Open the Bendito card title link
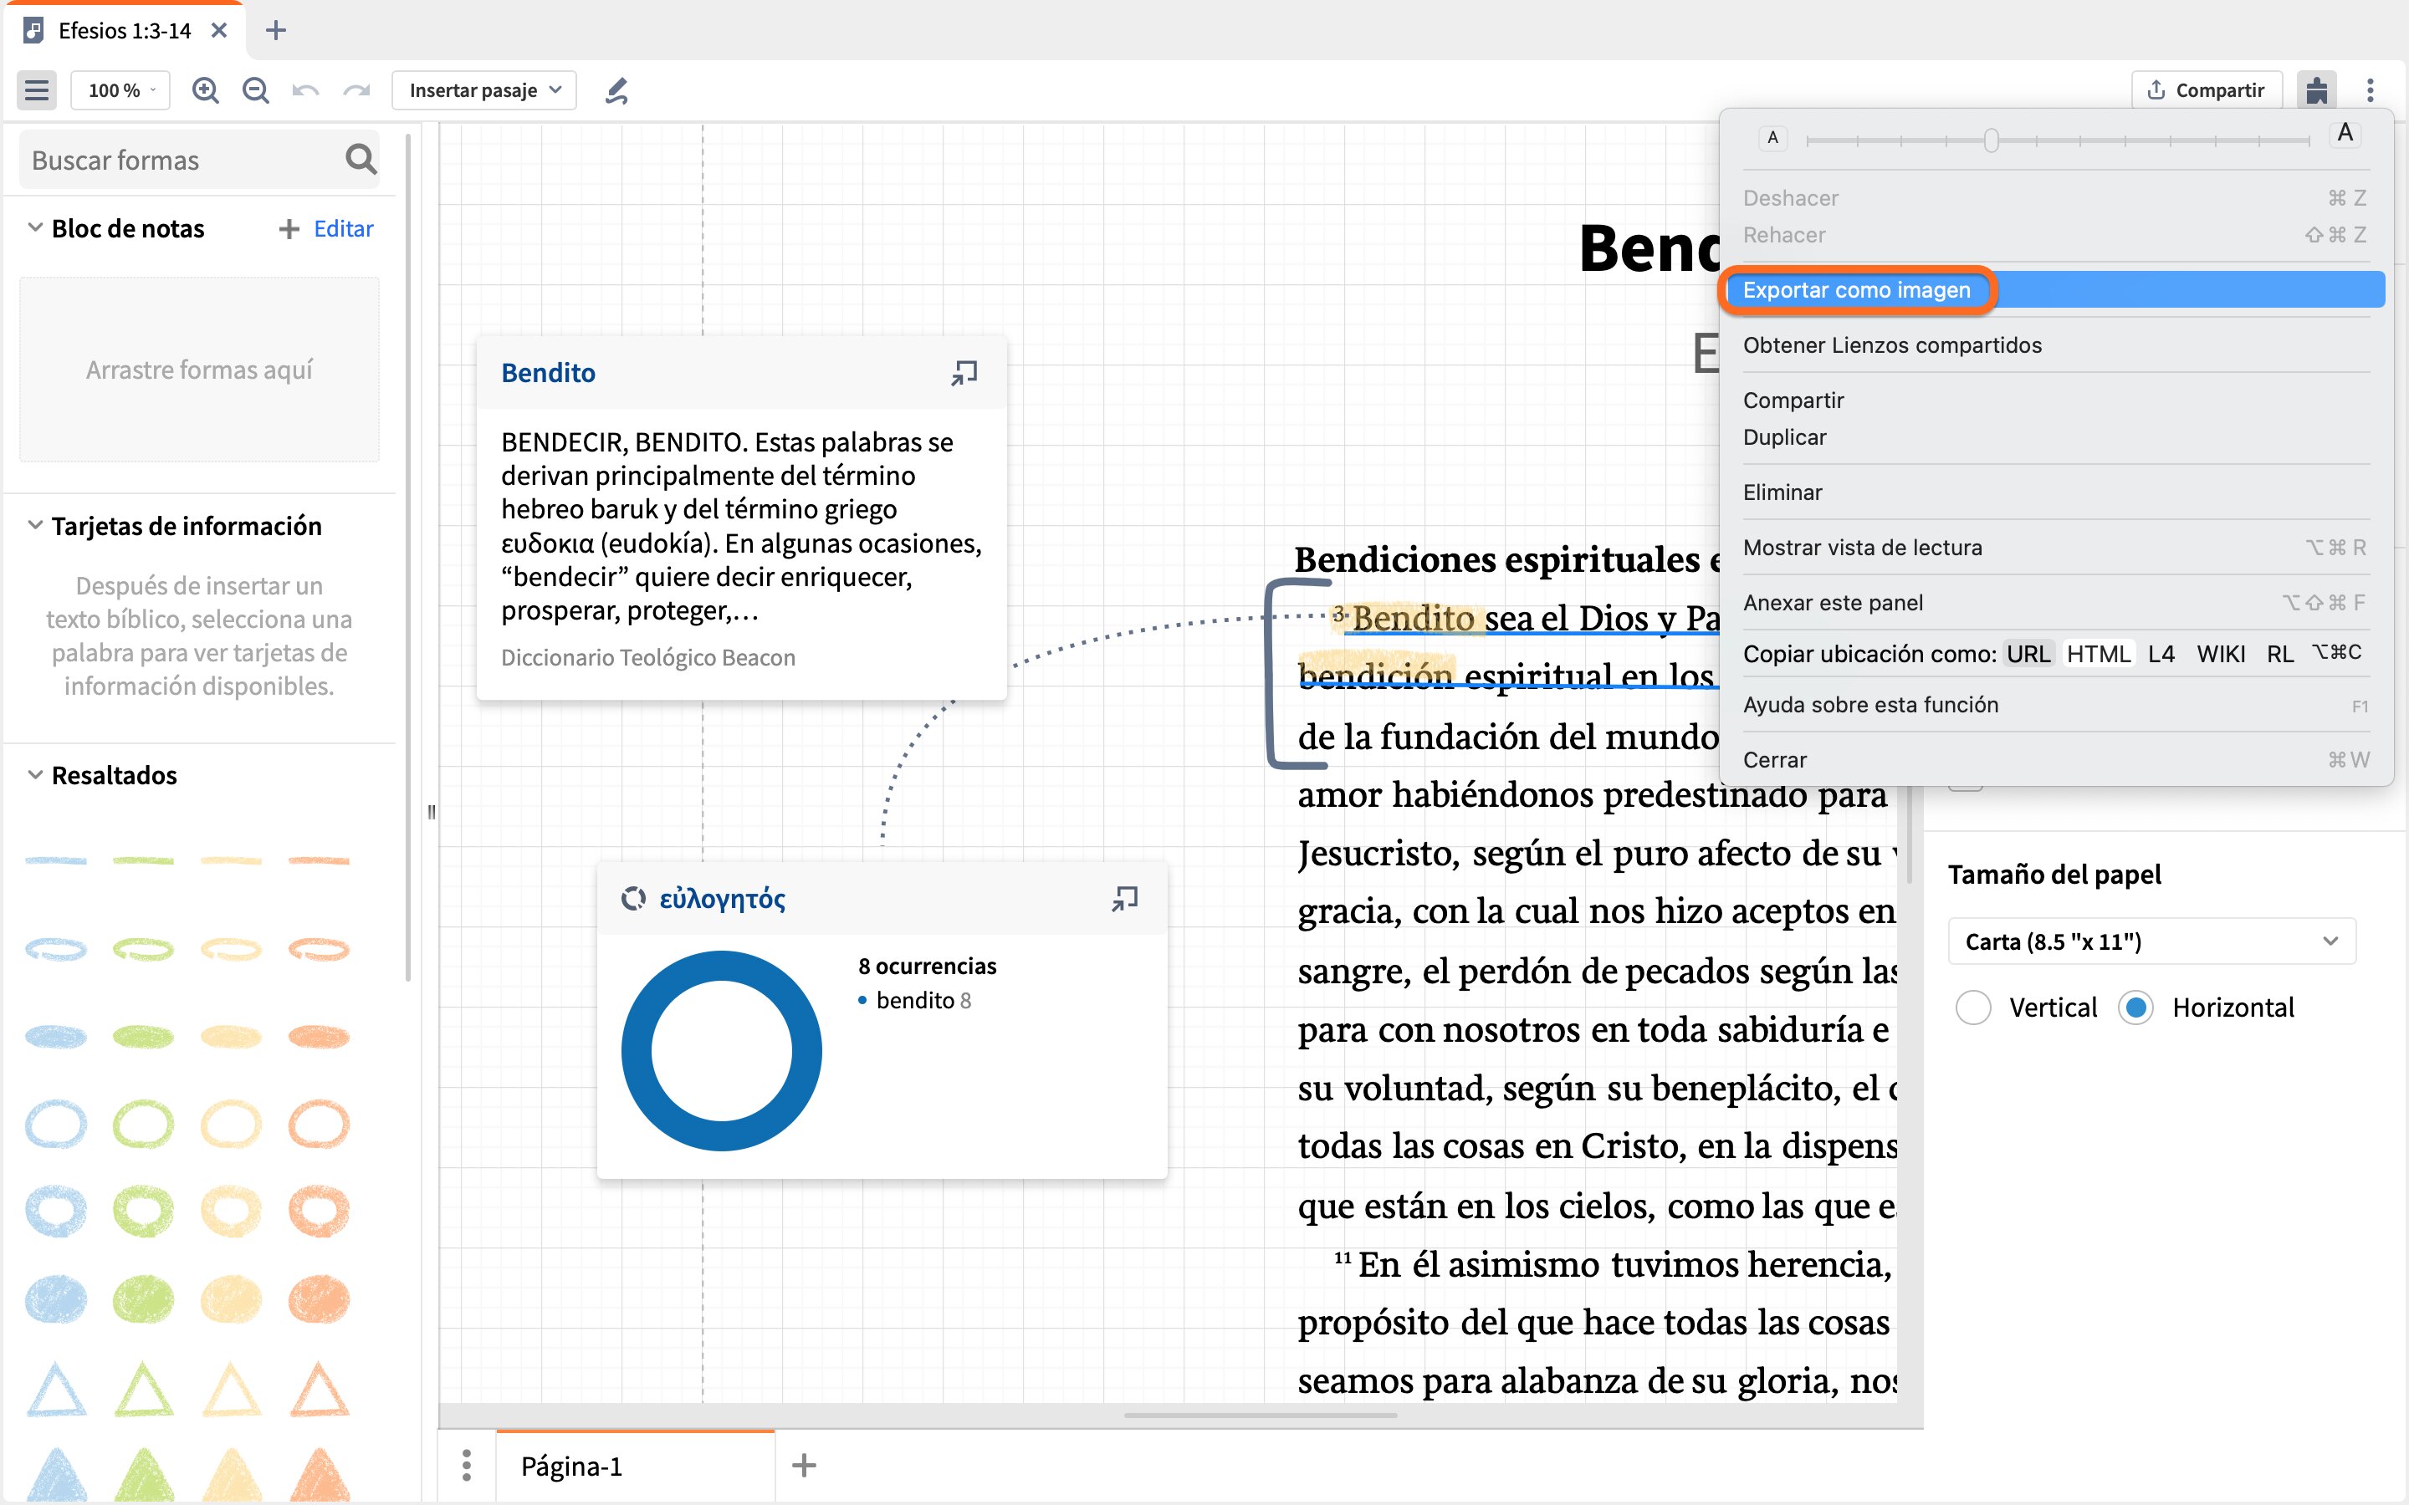Image resolution: width=2409 pixels, height=1505 pixels. coord(549,372)
